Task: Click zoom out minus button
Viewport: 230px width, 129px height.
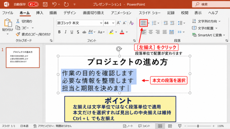Action: (x=185, y=126)
